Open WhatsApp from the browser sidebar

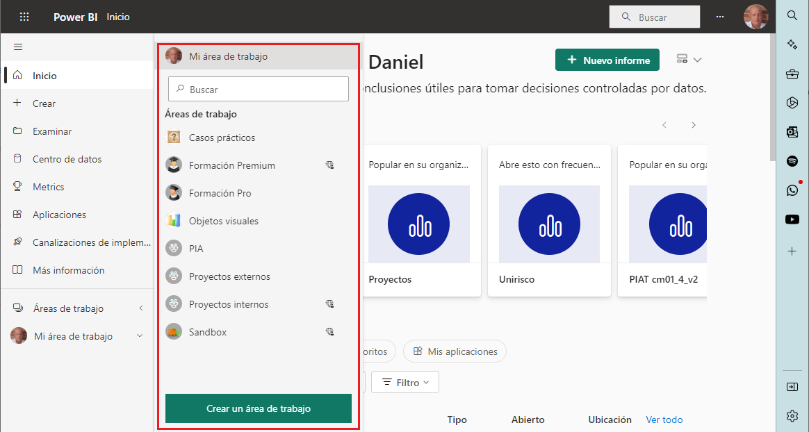[x=792, y=190]
